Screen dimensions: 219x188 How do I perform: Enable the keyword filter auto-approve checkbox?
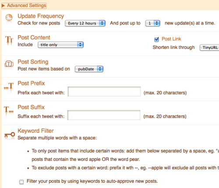21,182
